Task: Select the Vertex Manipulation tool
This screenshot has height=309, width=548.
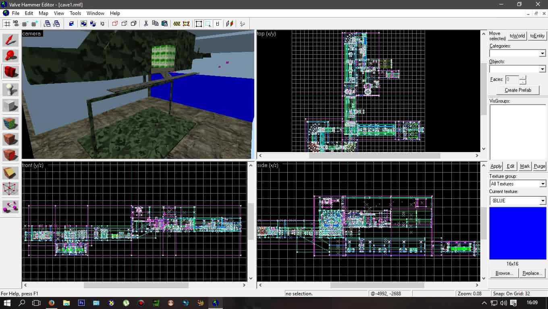Action: 10,189
